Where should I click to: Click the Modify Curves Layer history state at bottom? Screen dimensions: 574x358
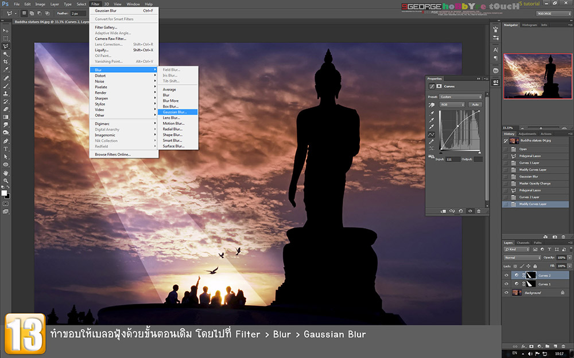click(536, 204)
